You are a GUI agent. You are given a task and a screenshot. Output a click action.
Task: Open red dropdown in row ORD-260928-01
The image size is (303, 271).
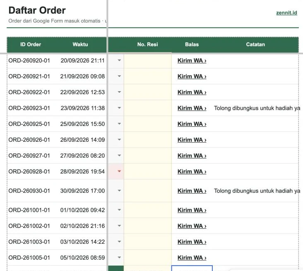tap(119, 172)
